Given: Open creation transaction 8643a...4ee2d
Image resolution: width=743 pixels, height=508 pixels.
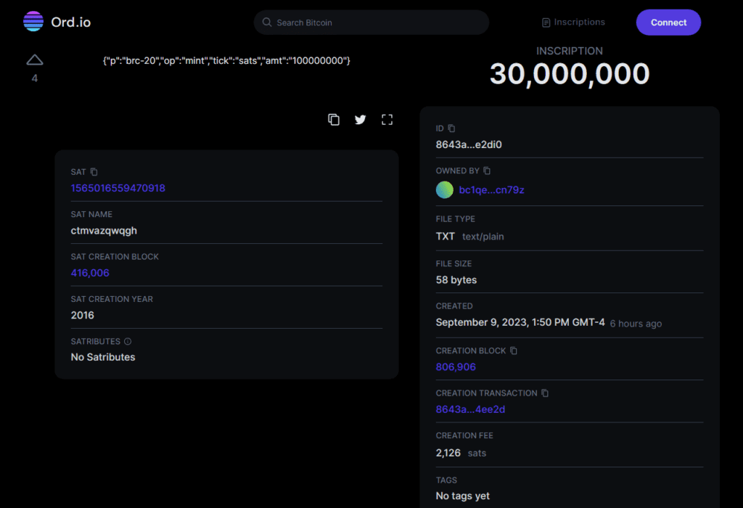Looking at the screenshot, I should tap(470, 409).
